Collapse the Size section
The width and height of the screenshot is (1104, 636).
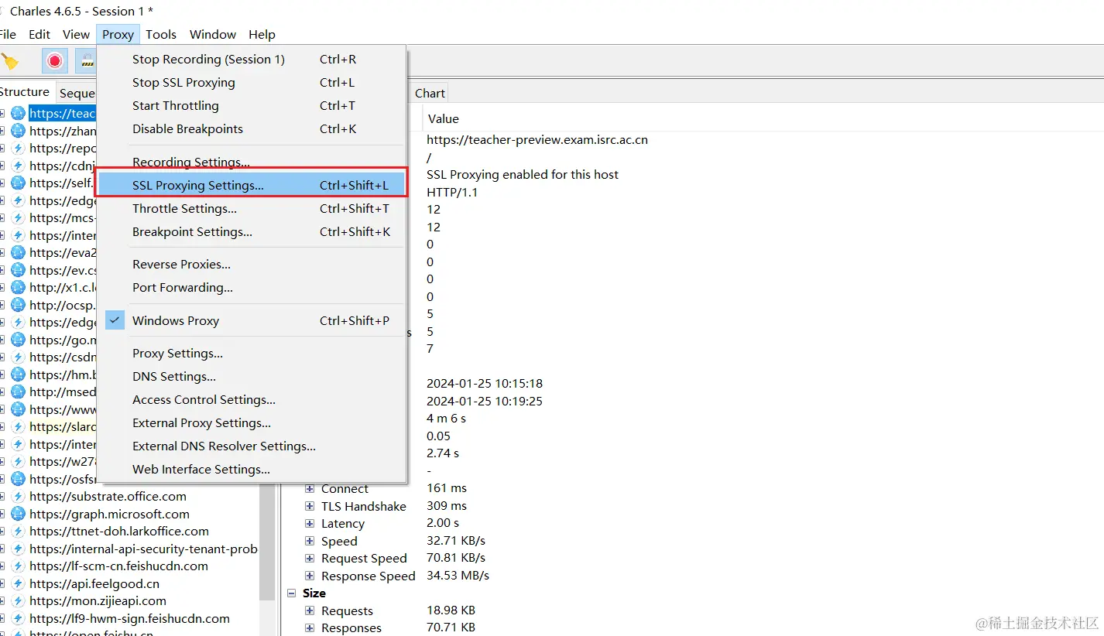point(292,593)
